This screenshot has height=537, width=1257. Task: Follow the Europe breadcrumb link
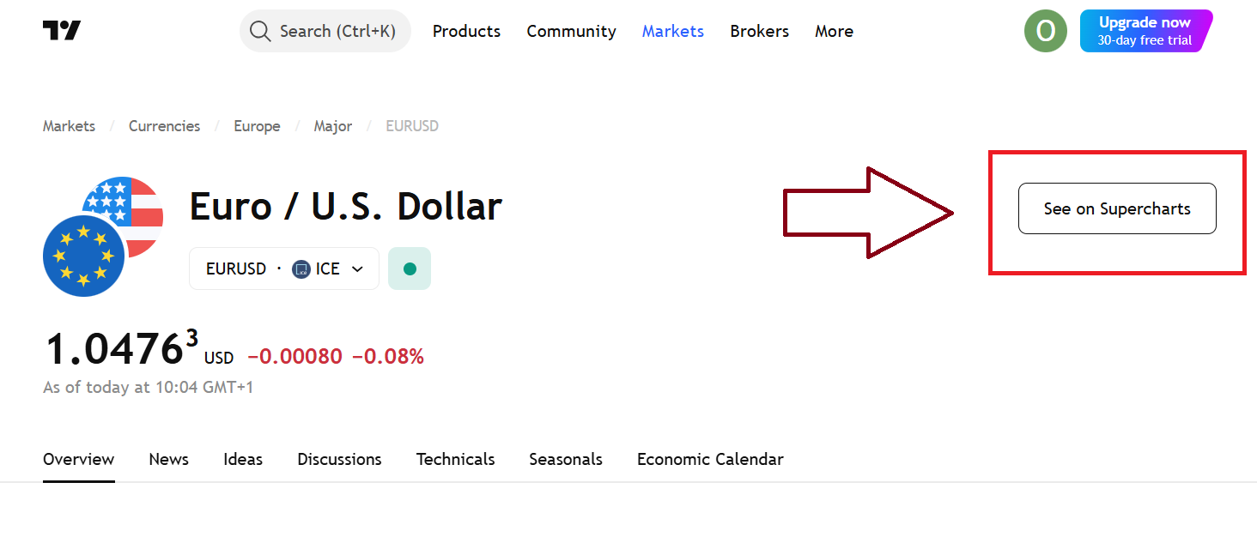[257, 126]
